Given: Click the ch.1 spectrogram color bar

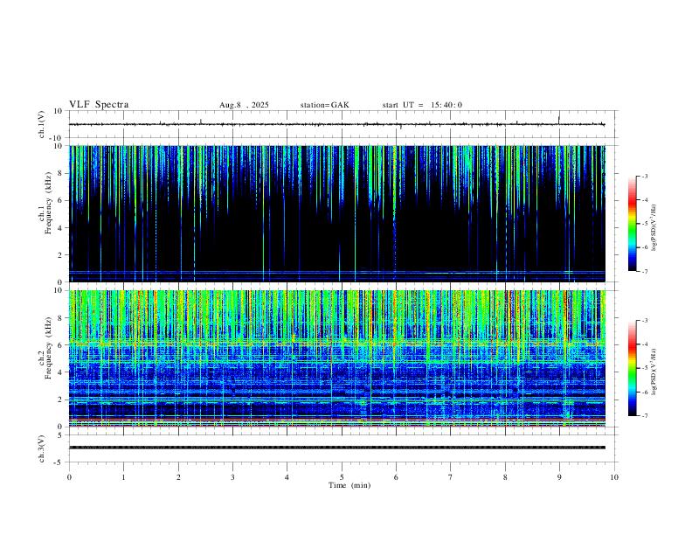Looking at the screenshot, I should tap(632, 224).
